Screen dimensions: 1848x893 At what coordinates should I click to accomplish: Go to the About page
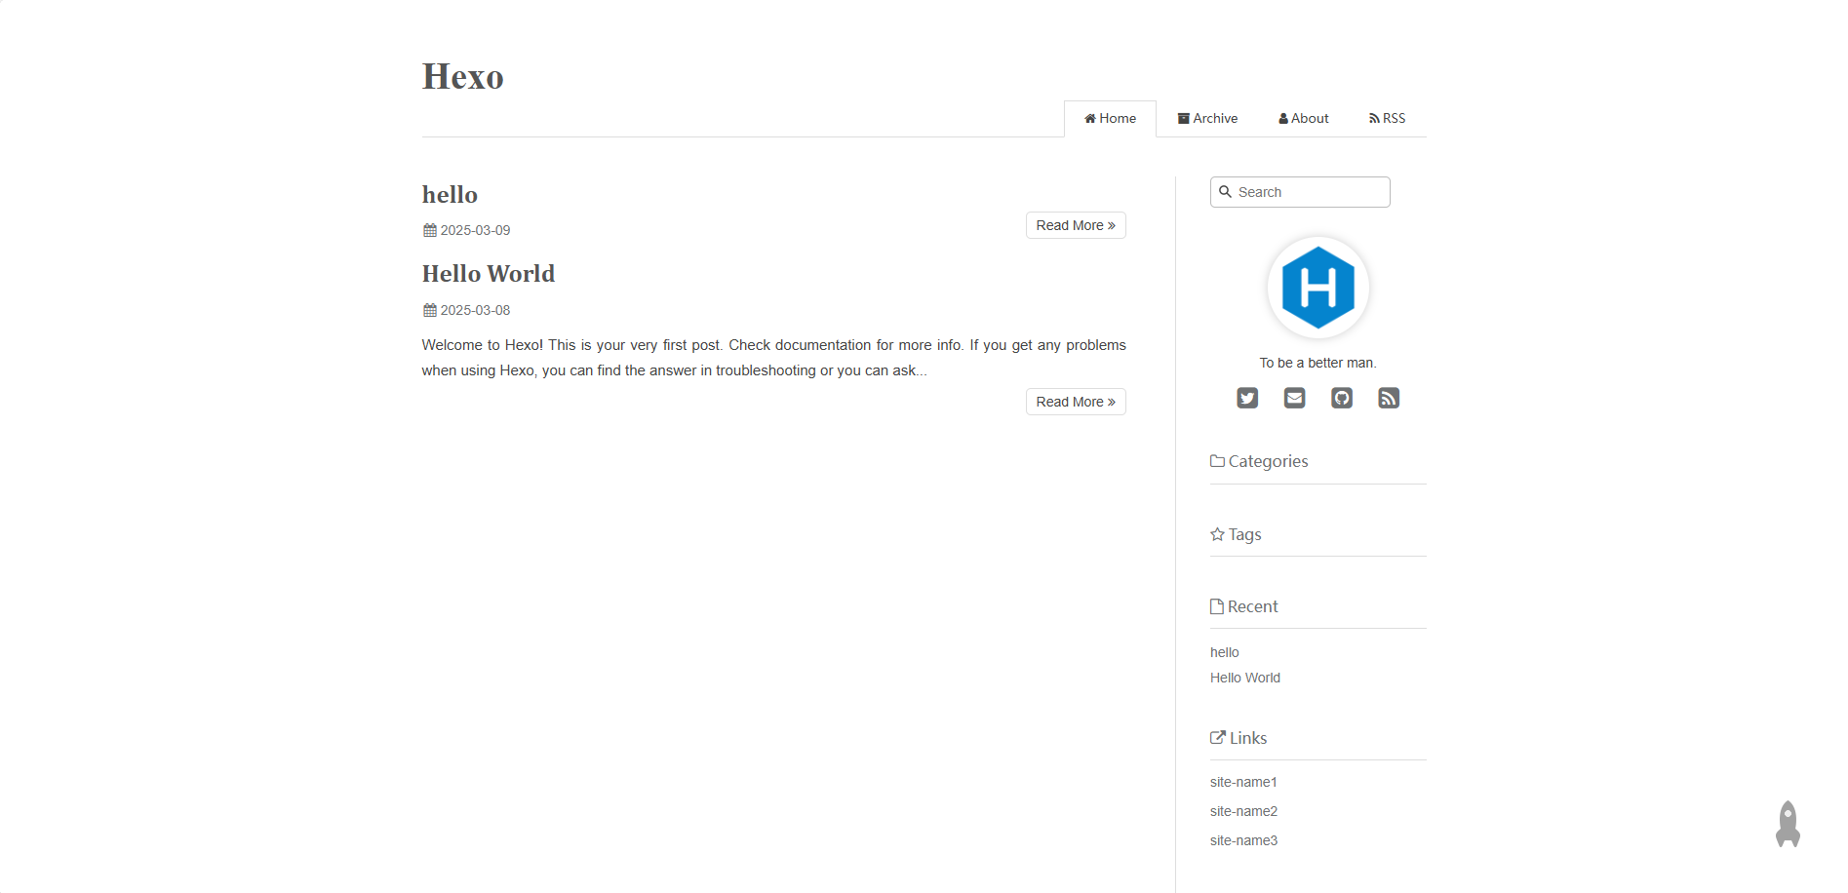[x=1304, y=119]
